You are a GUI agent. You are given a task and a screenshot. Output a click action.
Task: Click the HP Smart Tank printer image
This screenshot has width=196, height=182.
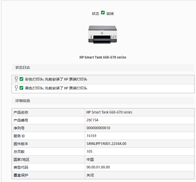[103, 35]
